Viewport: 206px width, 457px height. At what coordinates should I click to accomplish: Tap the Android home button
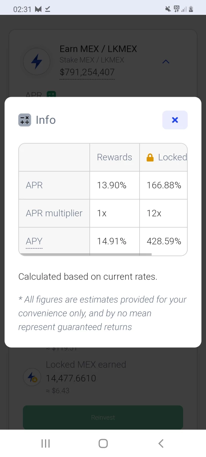point(103,443)
